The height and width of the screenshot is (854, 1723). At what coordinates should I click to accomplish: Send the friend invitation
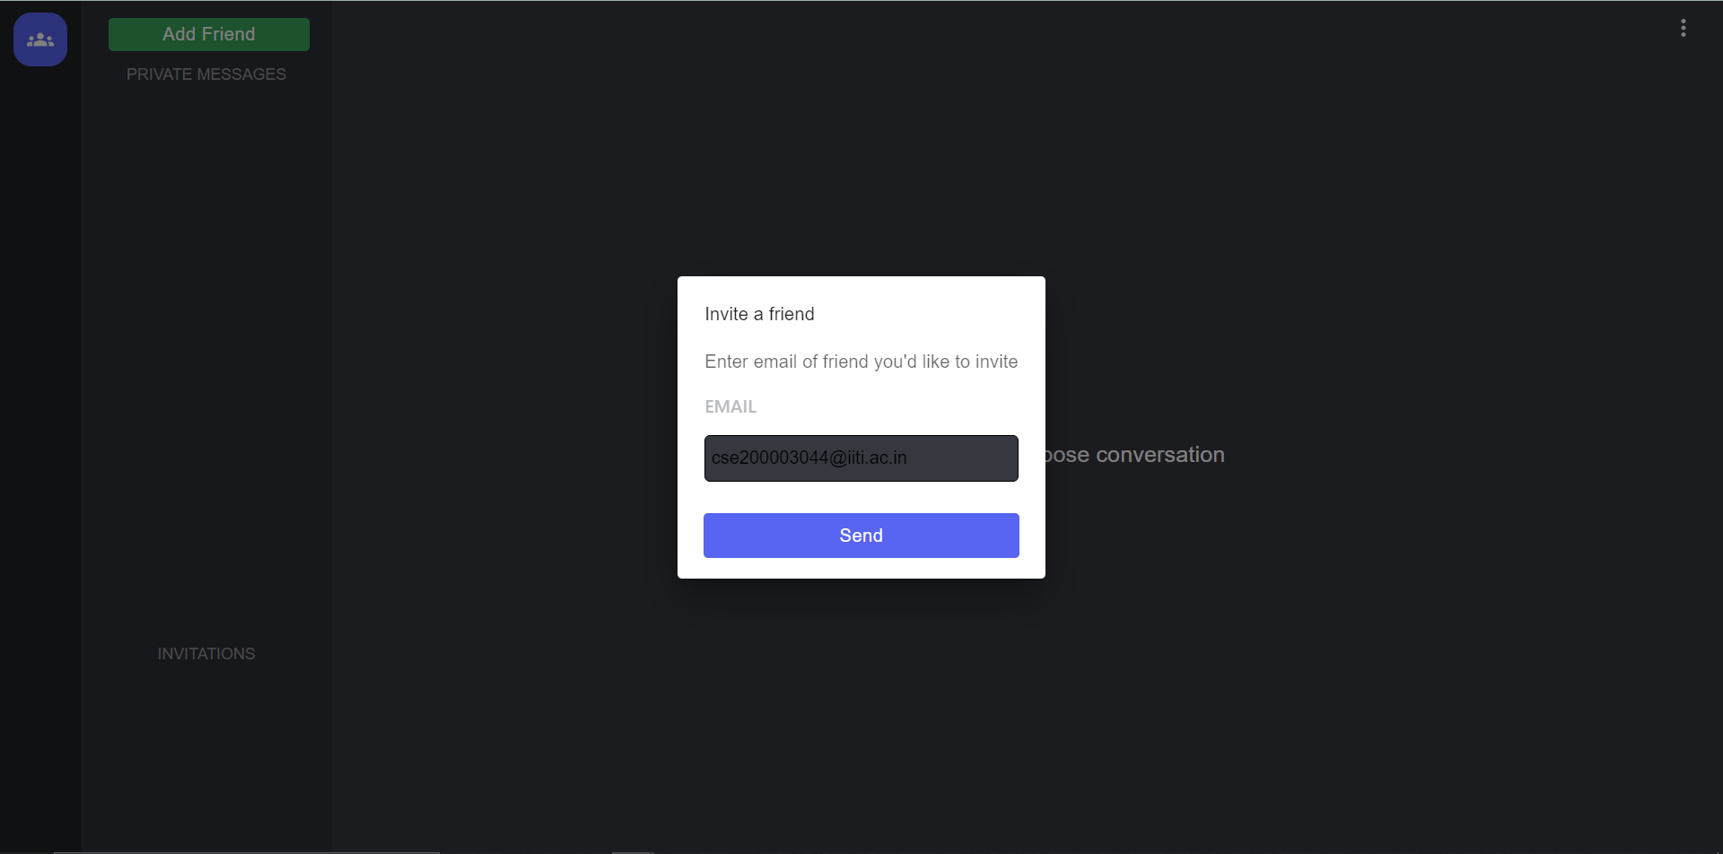861,536
